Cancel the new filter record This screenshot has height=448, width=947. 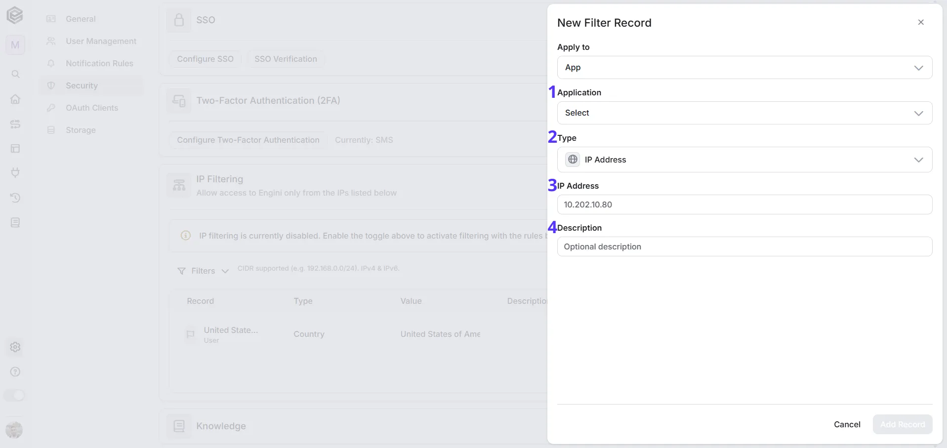coord(847,424)
